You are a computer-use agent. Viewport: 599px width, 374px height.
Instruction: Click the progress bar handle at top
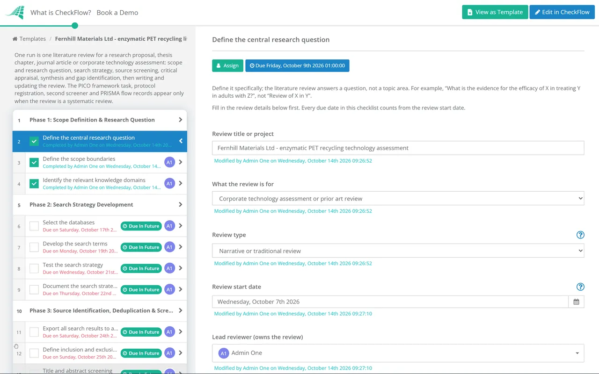click(75, 26)
